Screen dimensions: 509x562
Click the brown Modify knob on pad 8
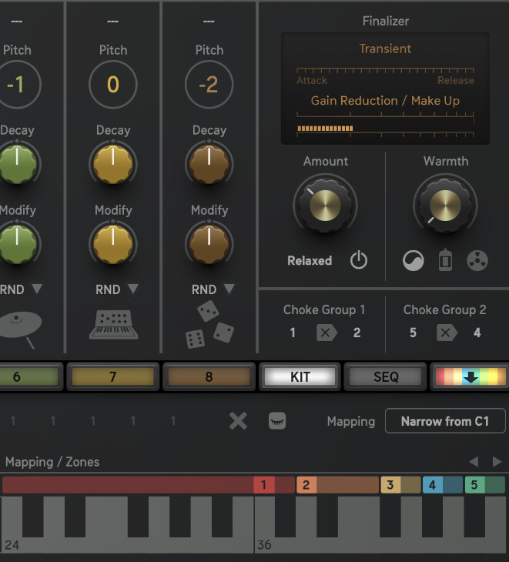click(209, 245)
